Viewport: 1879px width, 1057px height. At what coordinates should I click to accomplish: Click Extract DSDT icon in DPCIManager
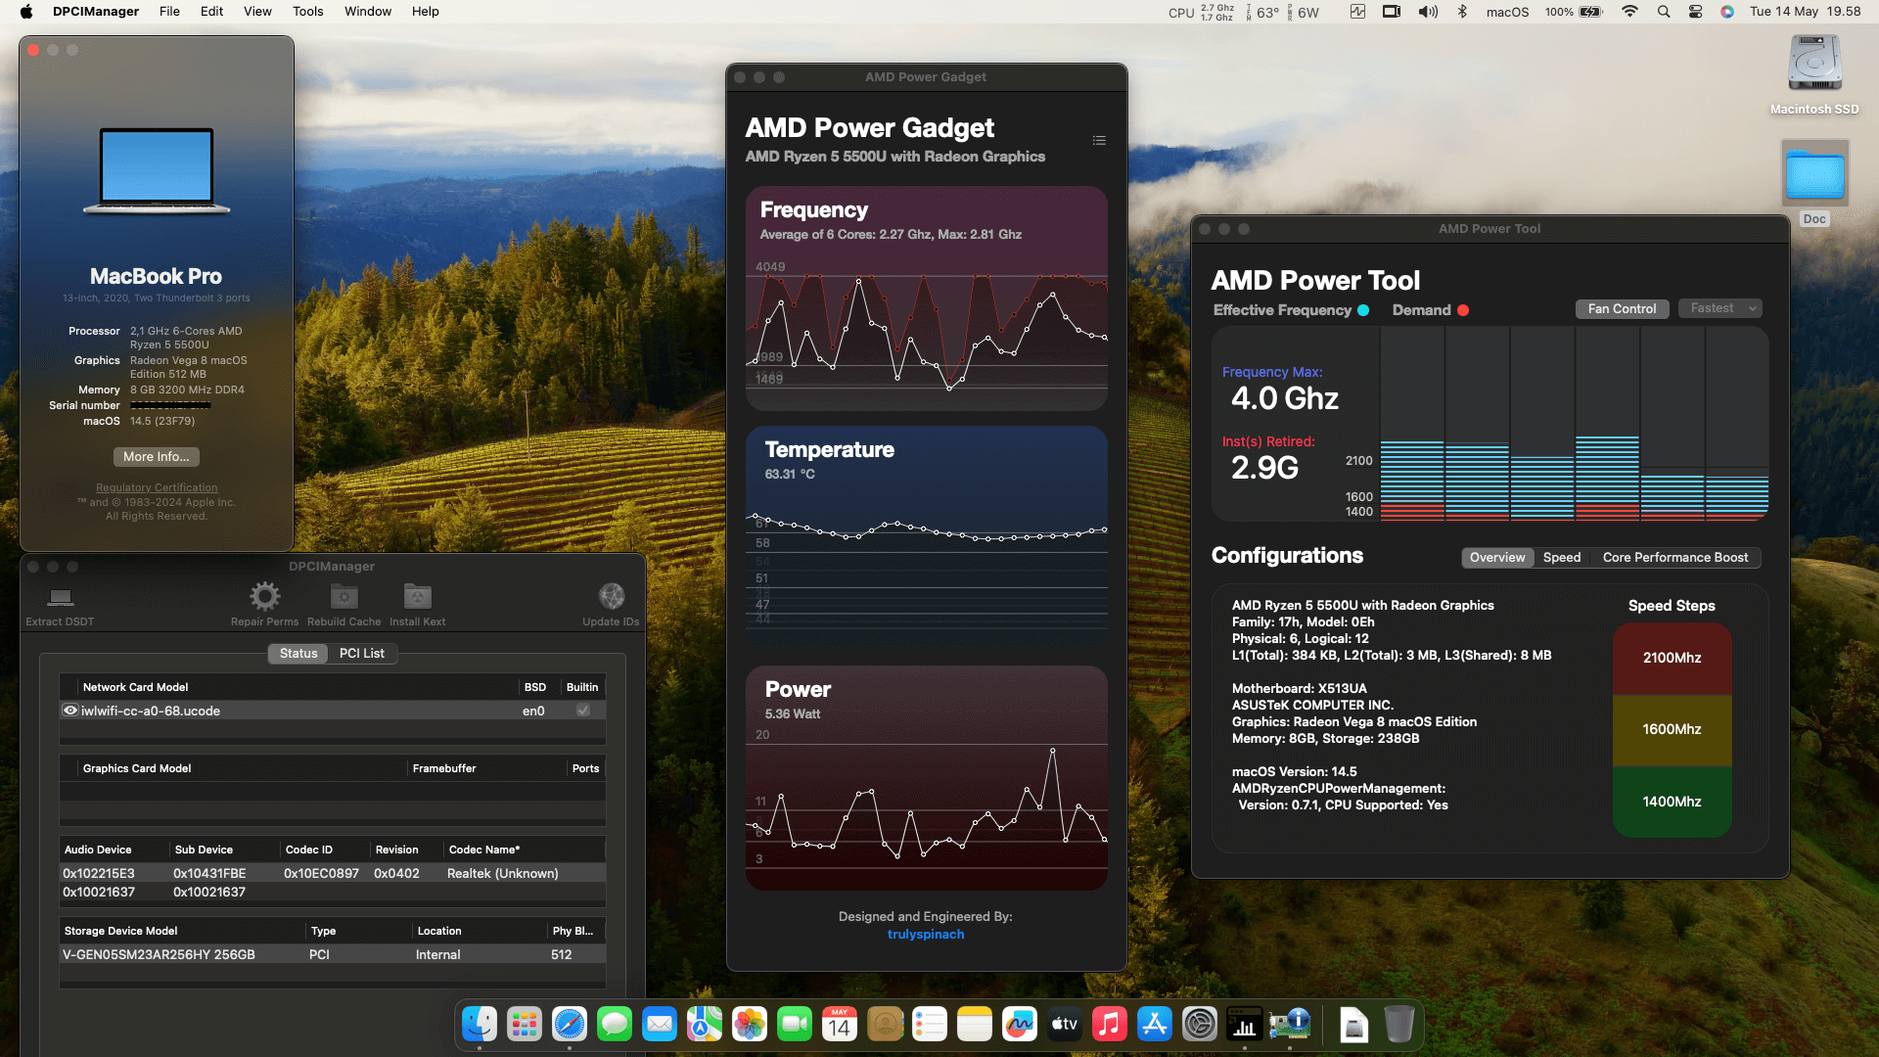coord(61,597)
